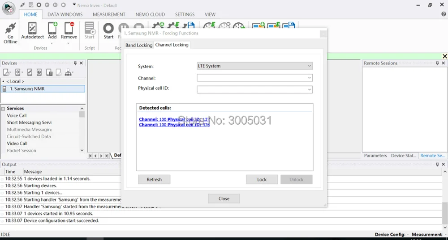Click the gauge with green arrow icon
This screenshot has height=240, width=448.
click(x=209, y=25)
